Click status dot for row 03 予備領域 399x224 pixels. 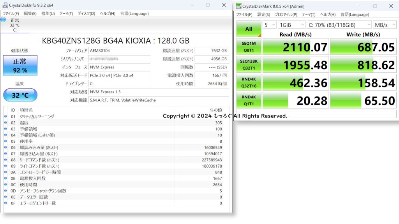point(5,129)
